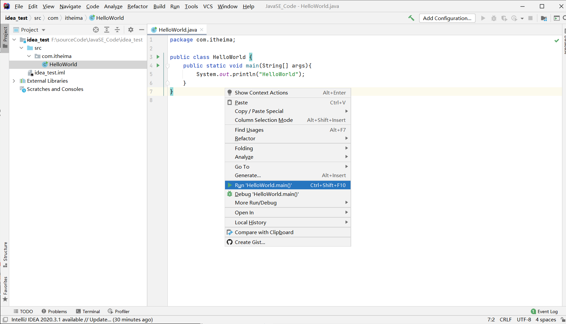
Task: Click the Build Project hammer icon
Action: pyautogui.click(x=411, y=18)
